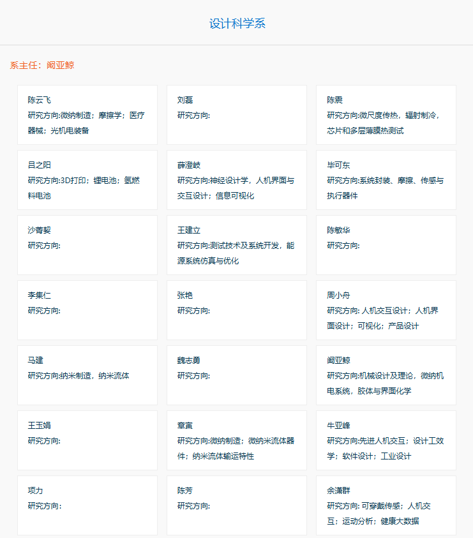473x538 pixels.
Task: Open 陈云飞's faculty card
Action: click(87, 115)
